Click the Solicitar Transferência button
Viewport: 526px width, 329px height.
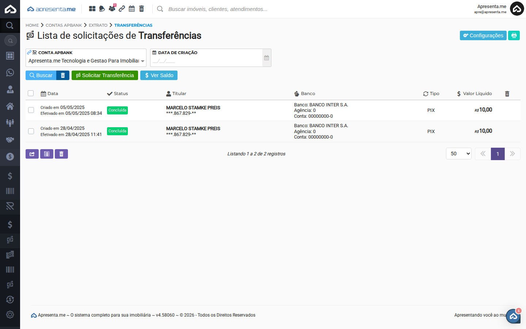click(x=105, y=75)
